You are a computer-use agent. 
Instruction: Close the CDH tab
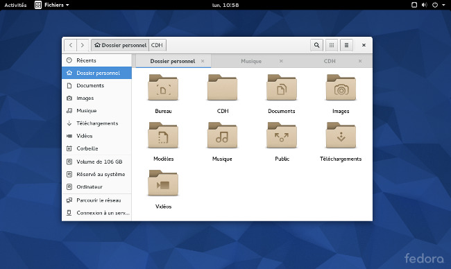pos(360,61)
